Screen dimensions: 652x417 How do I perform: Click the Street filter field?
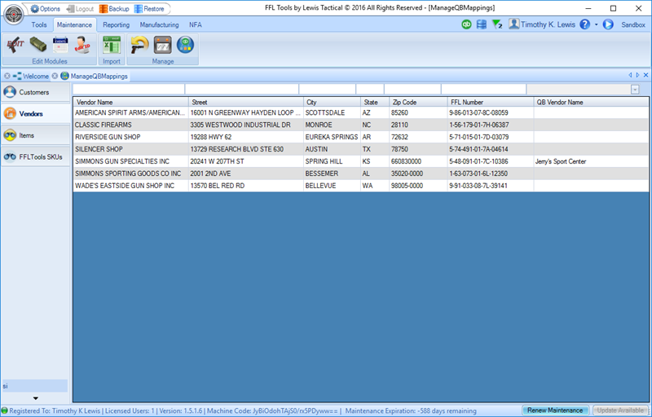[x=241, y=89]
